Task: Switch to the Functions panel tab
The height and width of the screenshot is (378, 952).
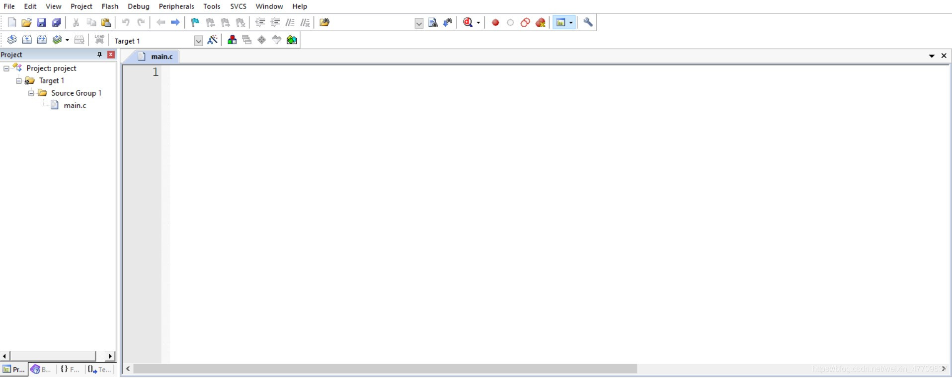Action: pos(70,370)
